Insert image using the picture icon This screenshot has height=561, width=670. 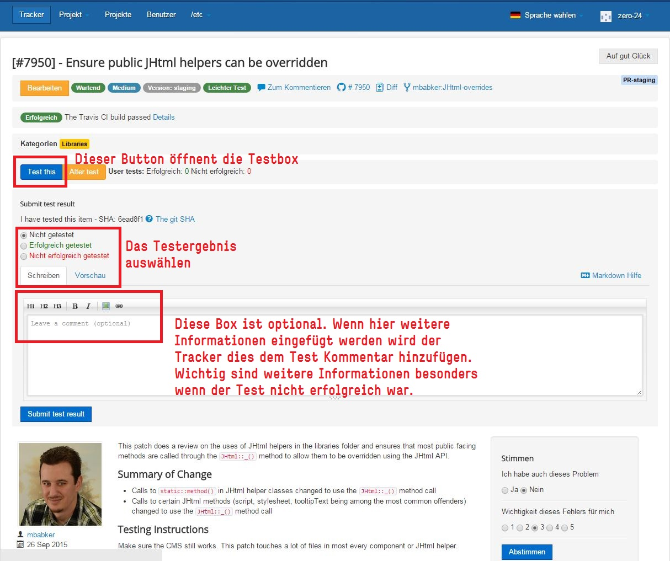click(x=106, y=306)
